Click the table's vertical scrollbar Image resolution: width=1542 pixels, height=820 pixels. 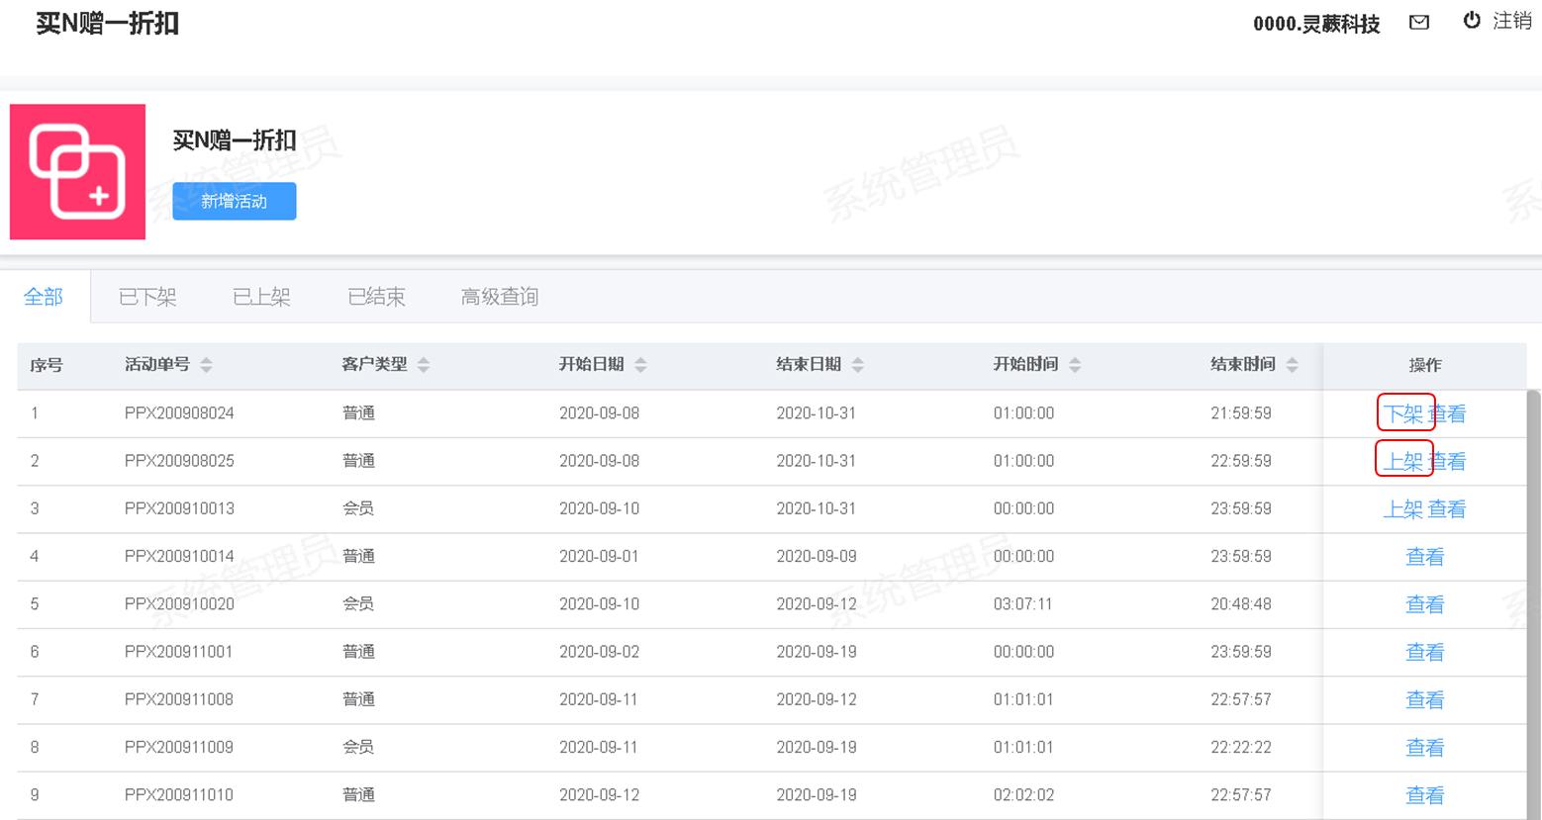[x=1533, y=593]
